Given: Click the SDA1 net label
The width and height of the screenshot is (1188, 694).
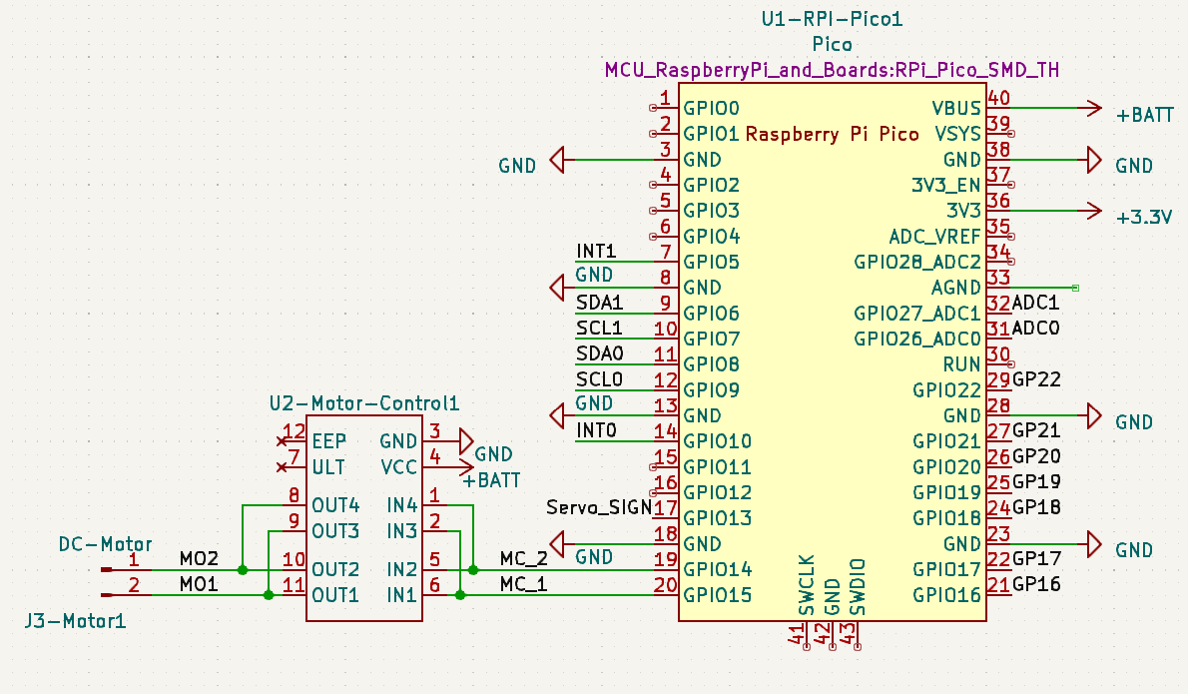Looking at the screenshot, I should (x=599, y=303).
